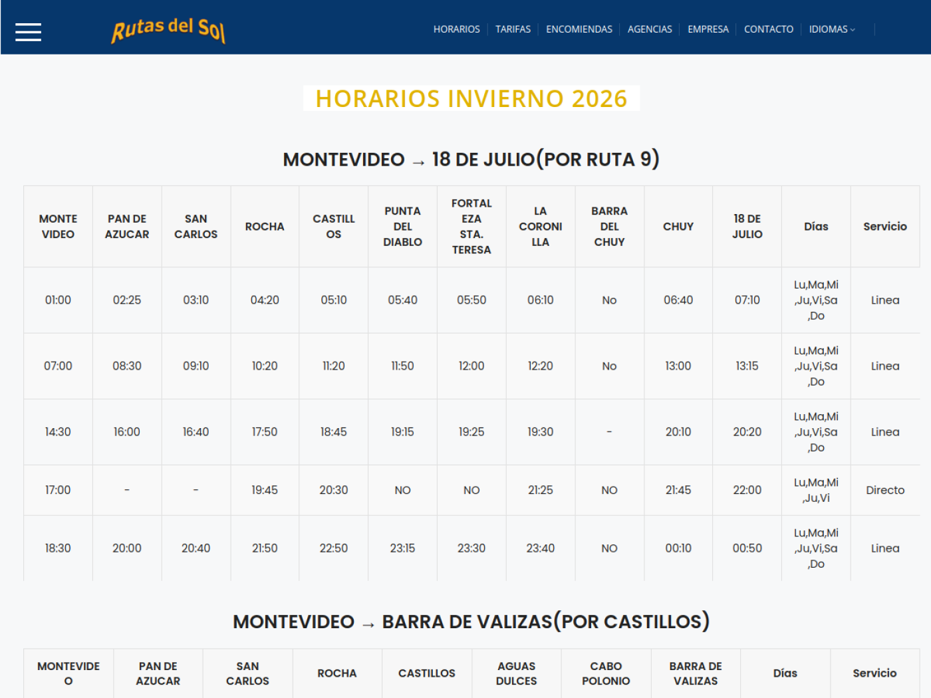Click the Servicio header in first table
The height and width of the screenshot is (698, 931).
click(x=885, y=227)
